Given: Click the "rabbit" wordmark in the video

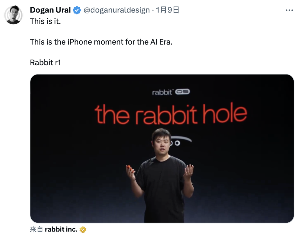Looking at the screenshot, I should [162, 92].
